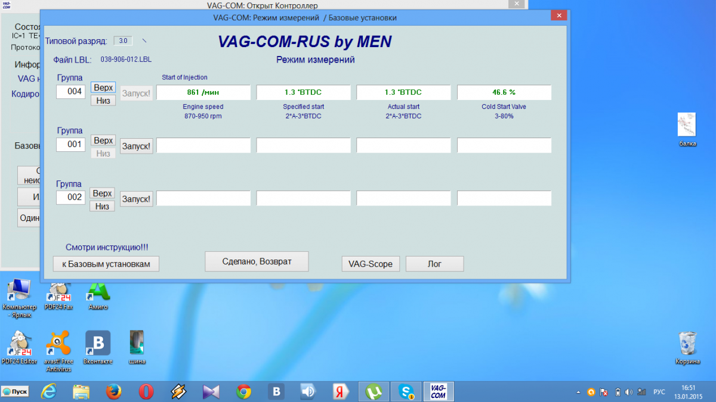This screenshot has height=402, width=716.
Task: Select the avast! Free Antivirus icon
Action: [58, 351]
